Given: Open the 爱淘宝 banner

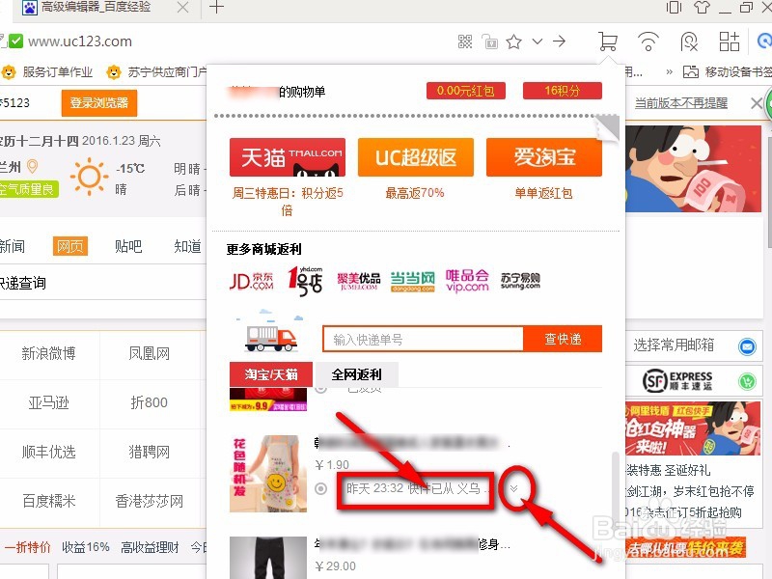Looking at the screenshot, I should point(544,157).
